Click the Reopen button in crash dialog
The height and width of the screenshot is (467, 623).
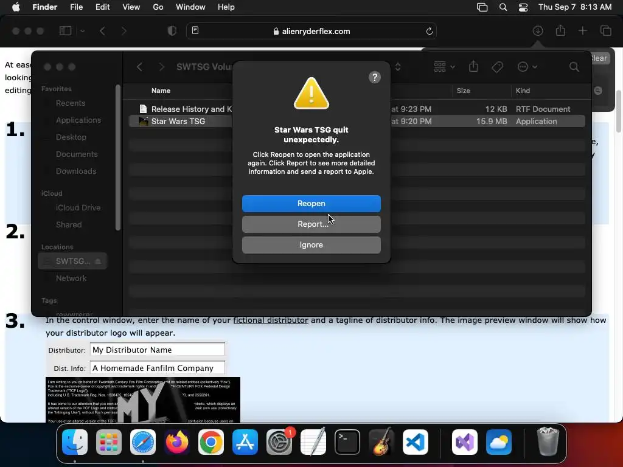[311, 203]
